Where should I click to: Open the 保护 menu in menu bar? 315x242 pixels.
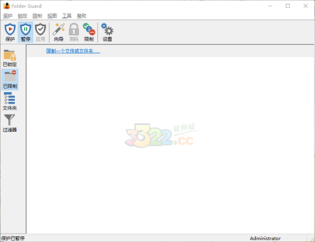[8, 16]
